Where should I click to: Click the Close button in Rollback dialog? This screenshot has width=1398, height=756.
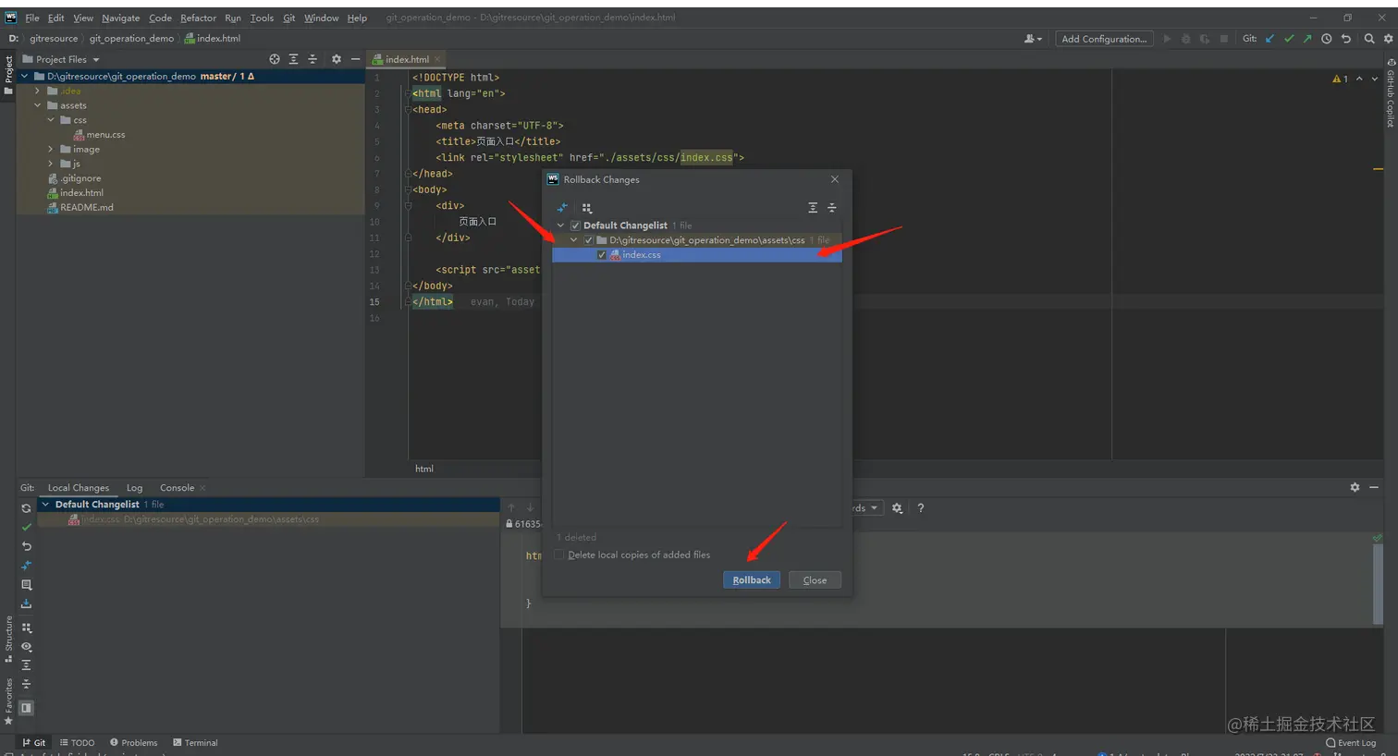click(x=815, y=580)
